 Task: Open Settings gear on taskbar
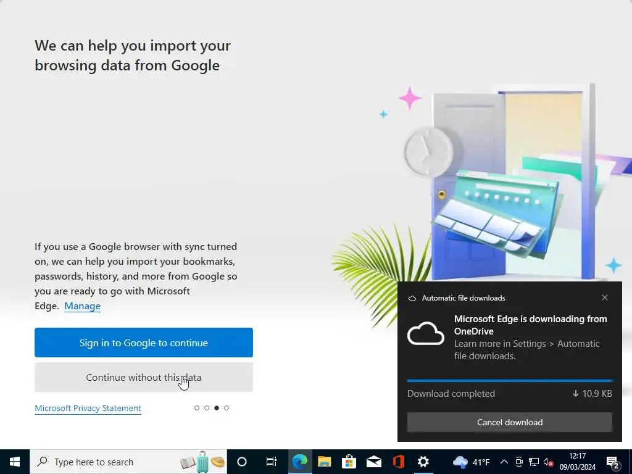click(423, 462)
